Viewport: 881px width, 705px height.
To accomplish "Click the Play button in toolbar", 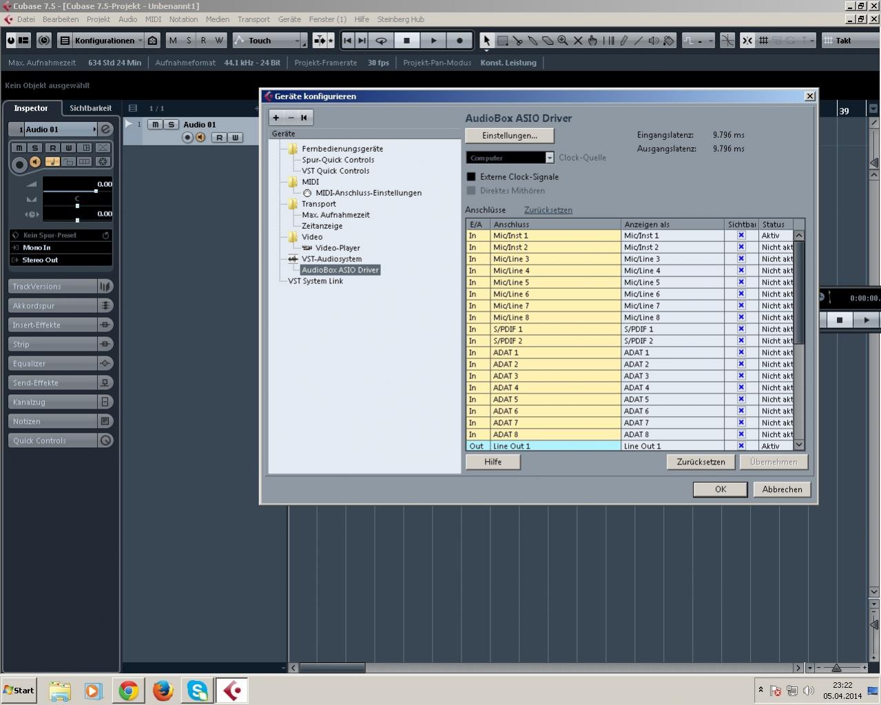I will 433,41.
